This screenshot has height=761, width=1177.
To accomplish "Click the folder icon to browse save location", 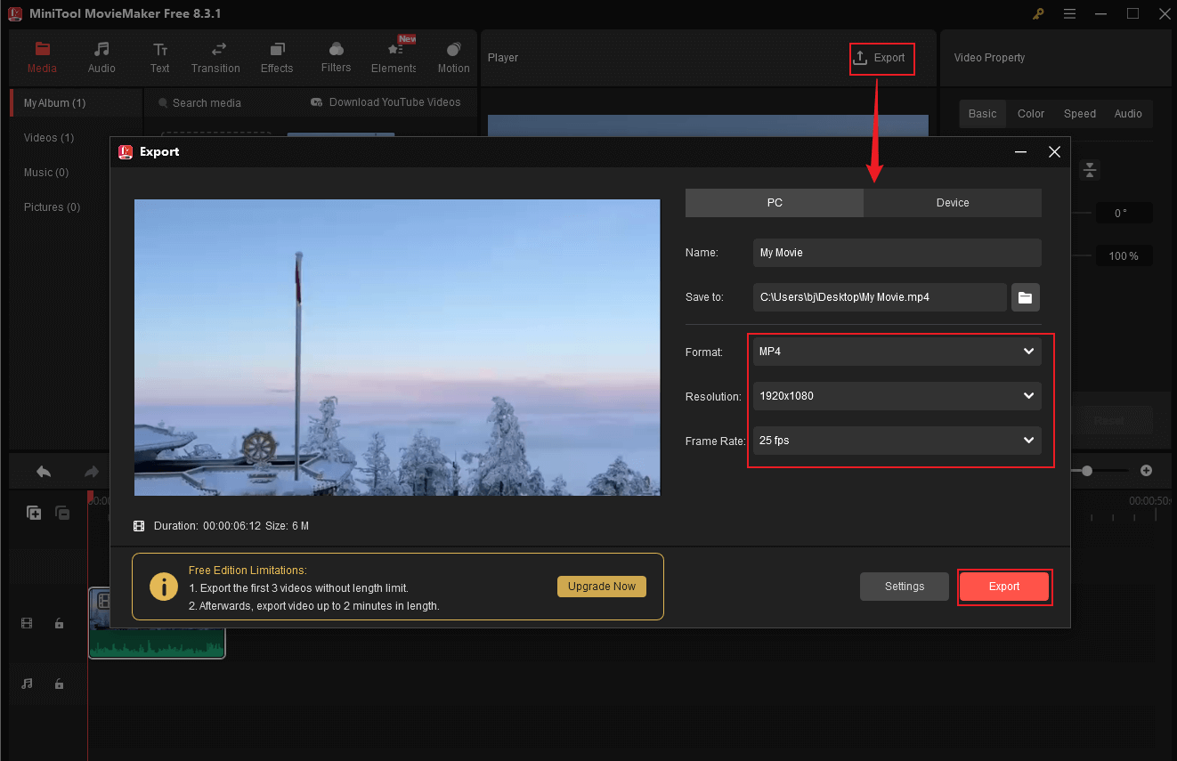I will tap(1025, 297).
